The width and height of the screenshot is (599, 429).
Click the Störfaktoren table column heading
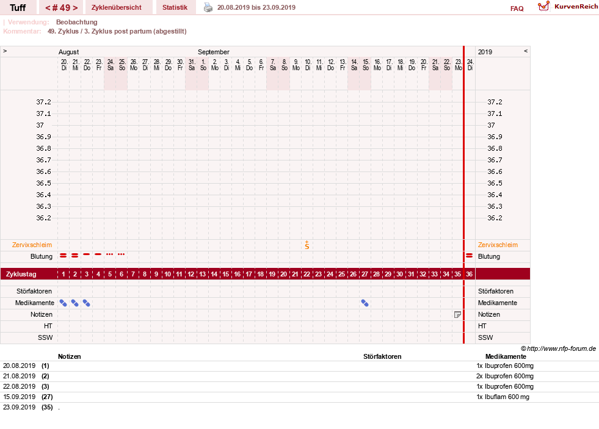point(382,356)
